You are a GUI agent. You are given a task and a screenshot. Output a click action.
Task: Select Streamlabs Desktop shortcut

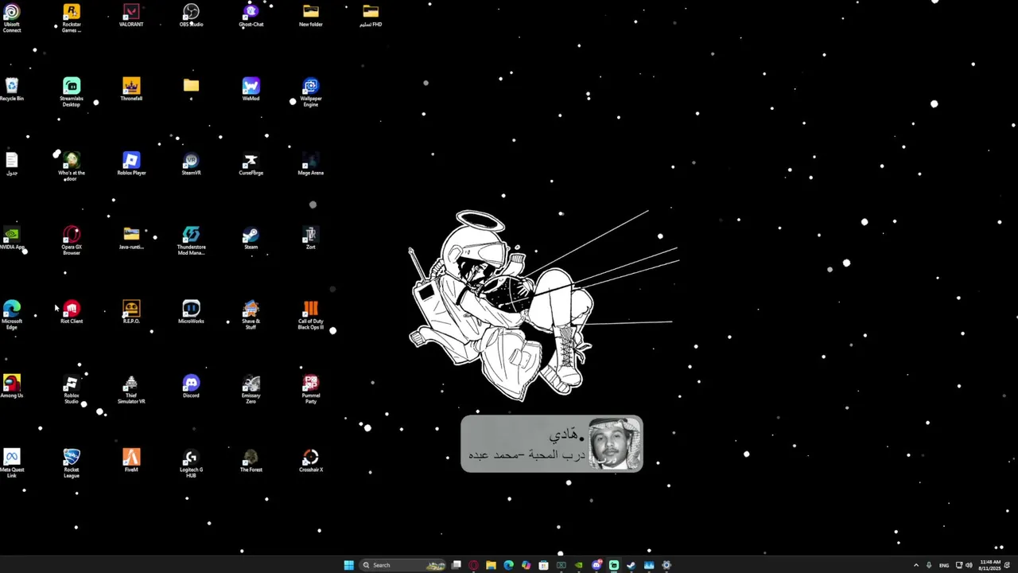pos(72,92)
